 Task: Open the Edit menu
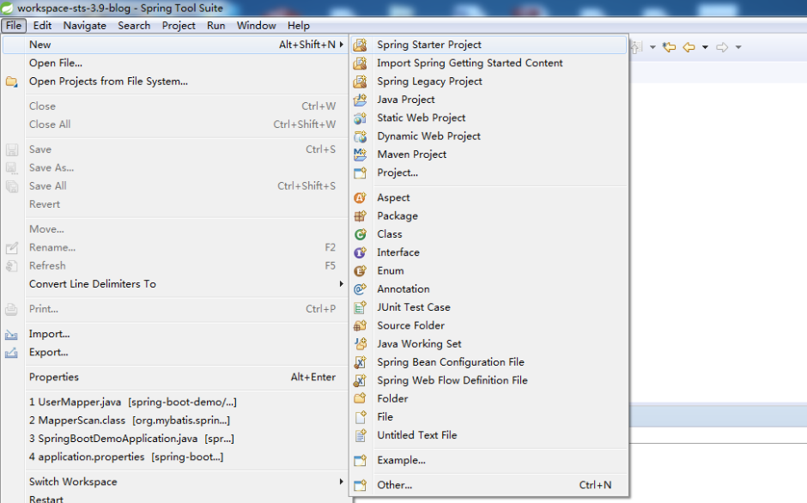pyautogui.click(x=42, y=26)
